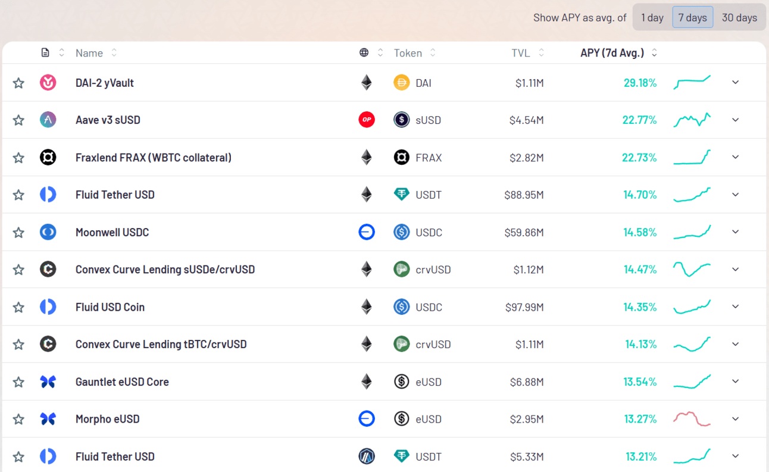Image resolution: width=769 pixels, height=472 pixels.
Task: Open the Gauntlet eUSD Core vault
Action: [x=122, y=382]
